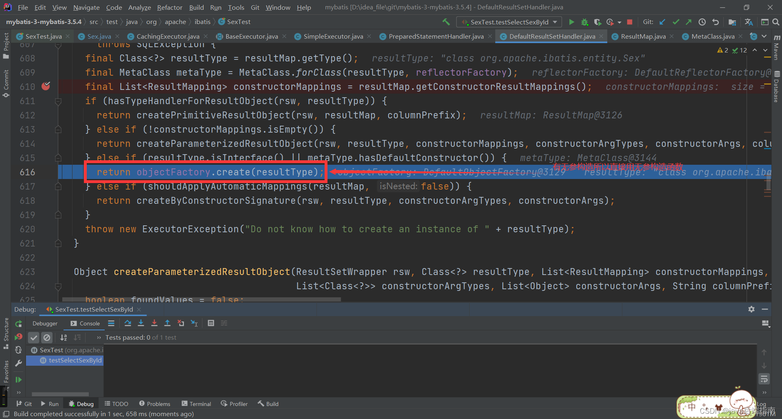
Task: Toggle auto-test rerun icon in debug sidebar
Action: click(x=19, y=350)
